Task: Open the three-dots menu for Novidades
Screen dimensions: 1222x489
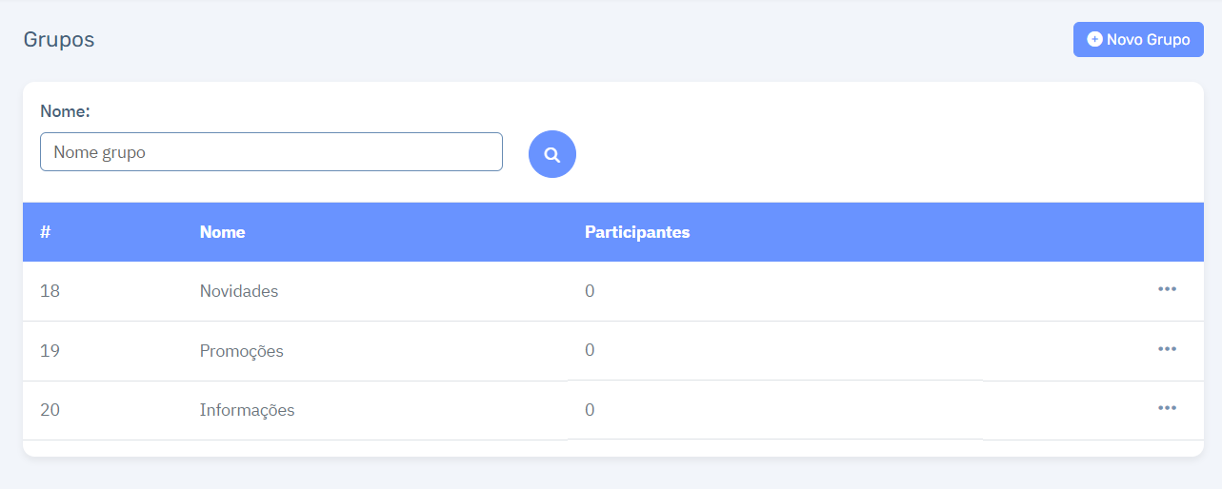Action: (1167, 289)
